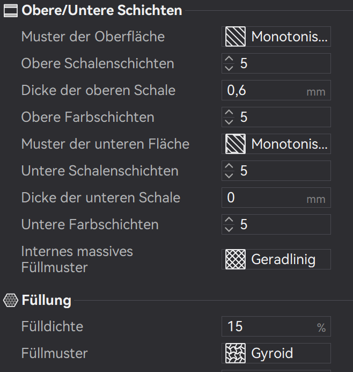Decrease Untere Farbschichten with down arrow

tap(230, 229)
